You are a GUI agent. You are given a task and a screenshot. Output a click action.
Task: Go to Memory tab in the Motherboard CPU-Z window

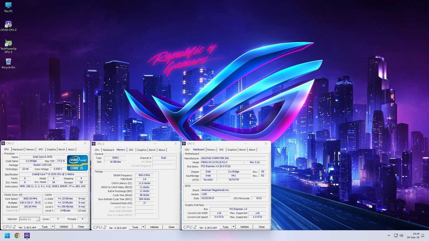(211, 149)
